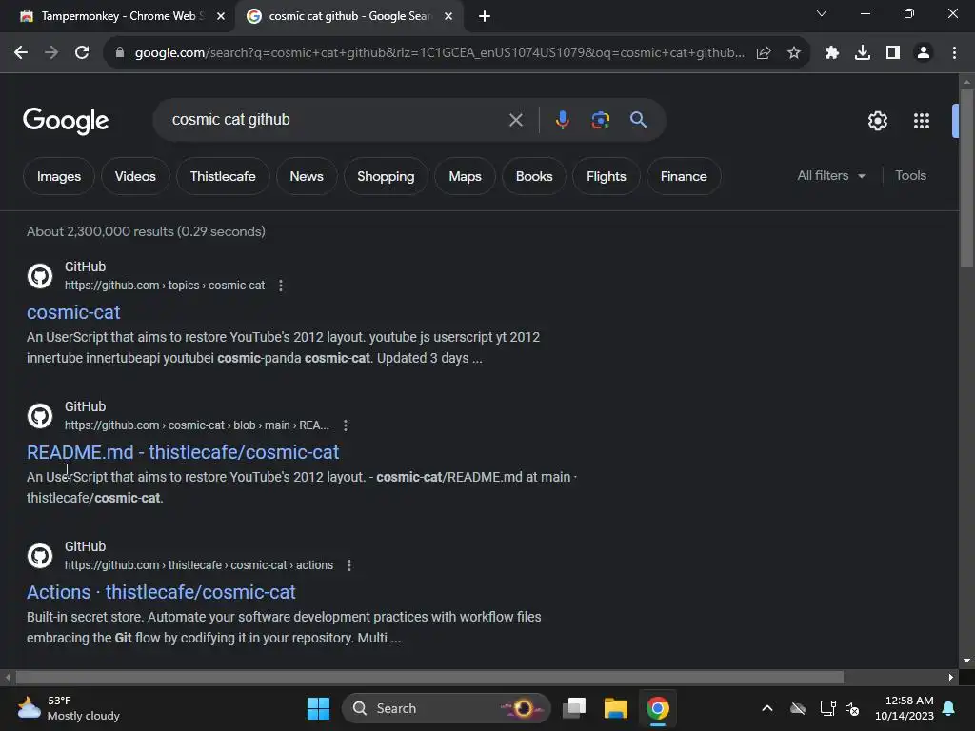This screenshot has width=975, height=731.
Task: Open options for the Actions result
Action: 349,565
